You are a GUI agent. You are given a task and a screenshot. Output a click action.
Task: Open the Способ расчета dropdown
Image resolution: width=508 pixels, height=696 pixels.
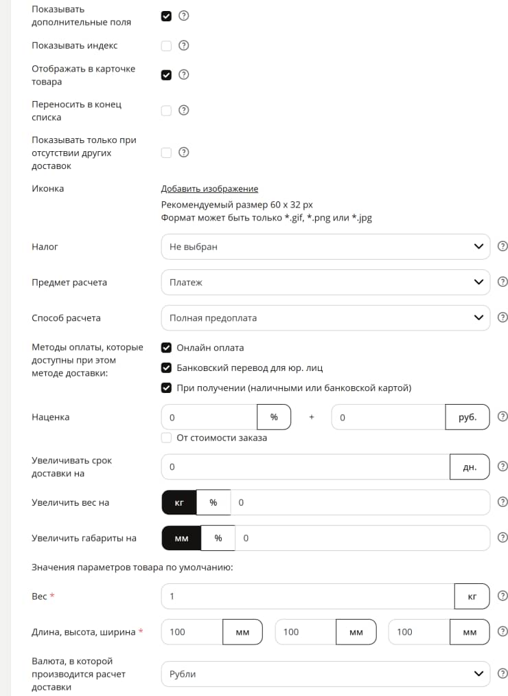pos(325,318)
